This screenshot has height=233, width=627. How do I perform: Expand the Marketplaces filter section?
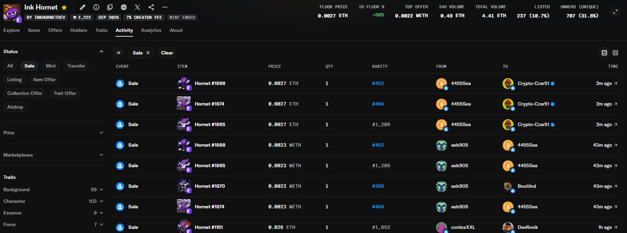pos(53,155)
